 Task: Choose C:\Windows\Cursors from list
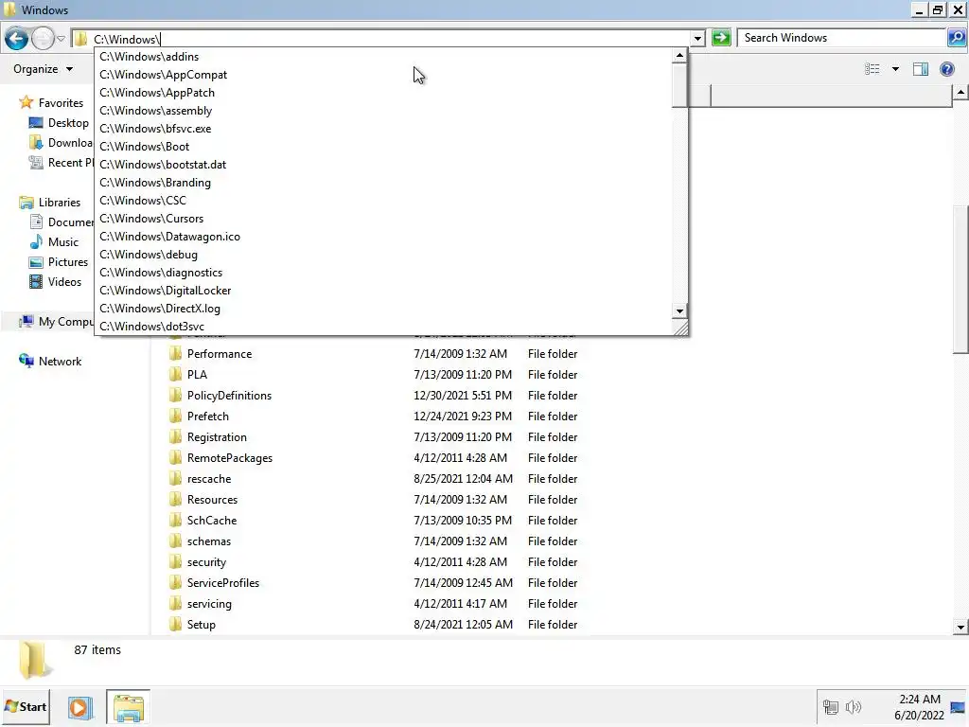point(383,218)
